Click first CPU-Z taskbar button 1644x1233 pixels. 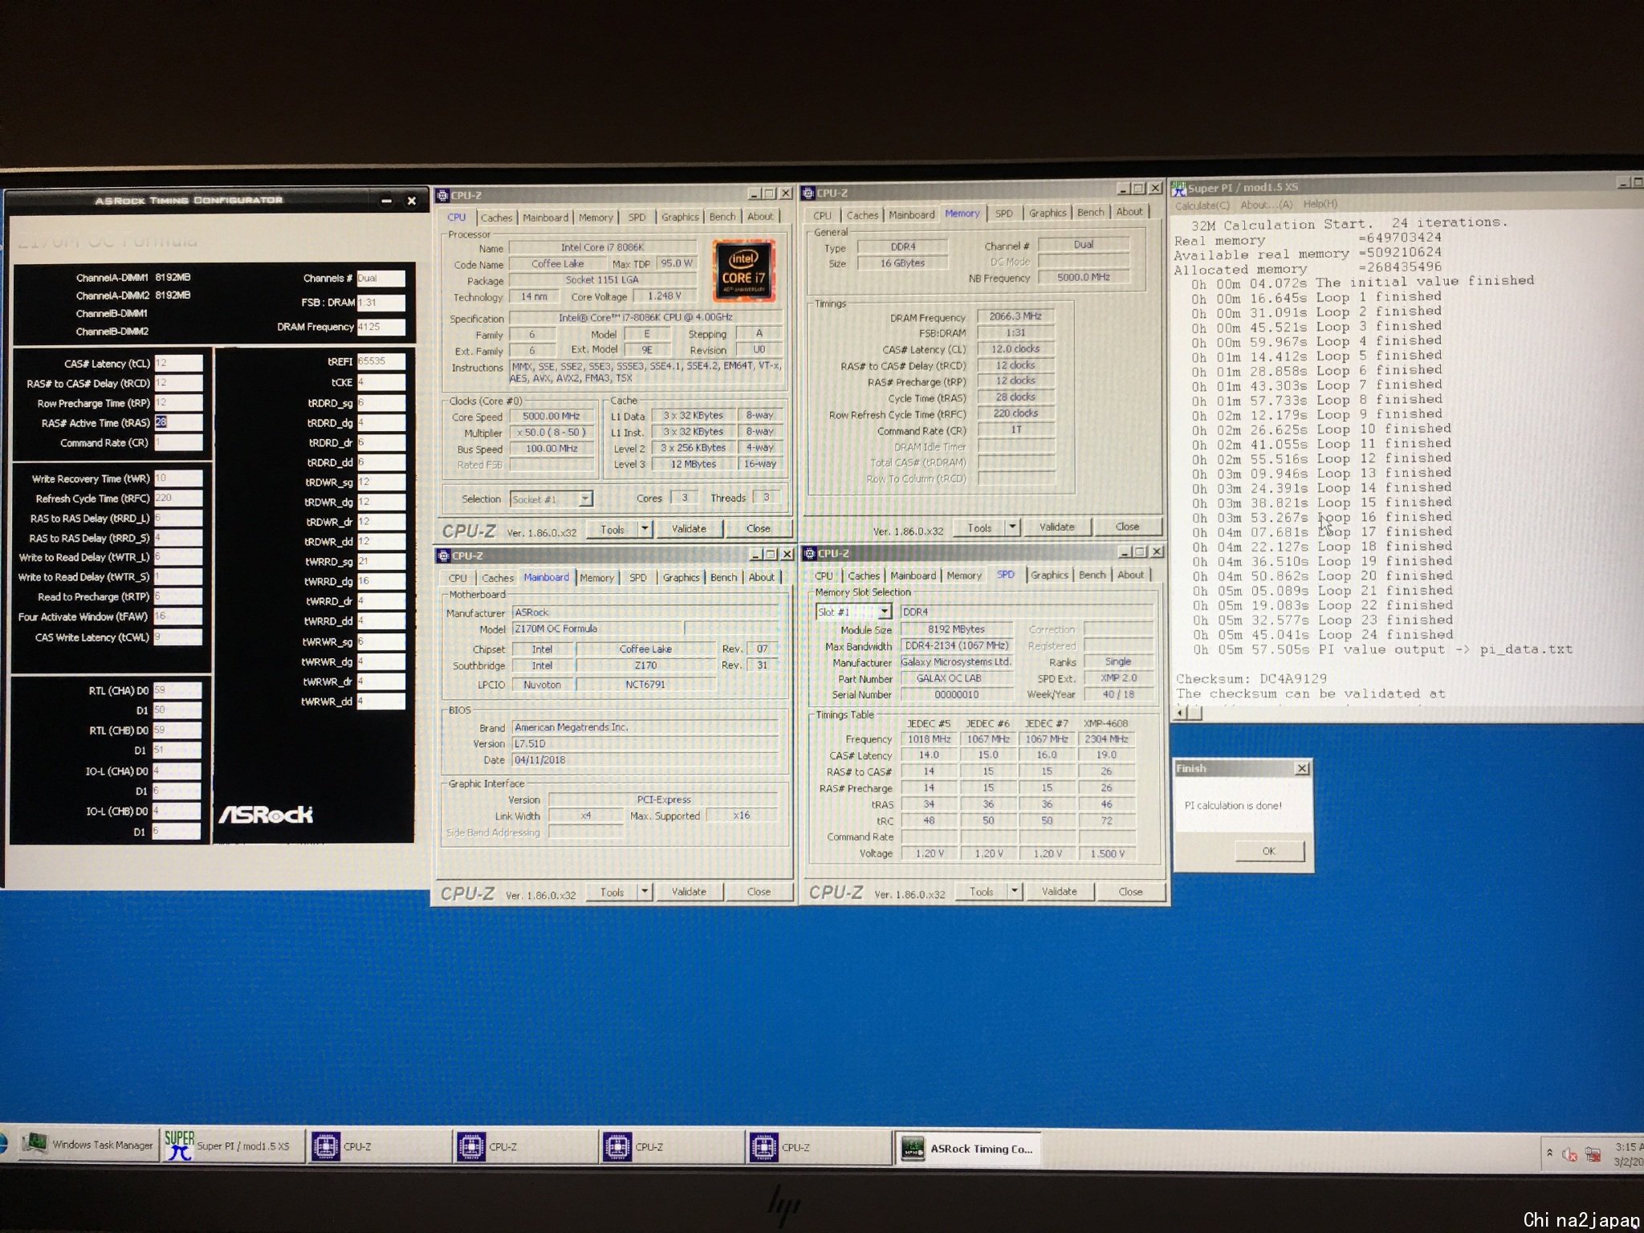click(379, 1147)
